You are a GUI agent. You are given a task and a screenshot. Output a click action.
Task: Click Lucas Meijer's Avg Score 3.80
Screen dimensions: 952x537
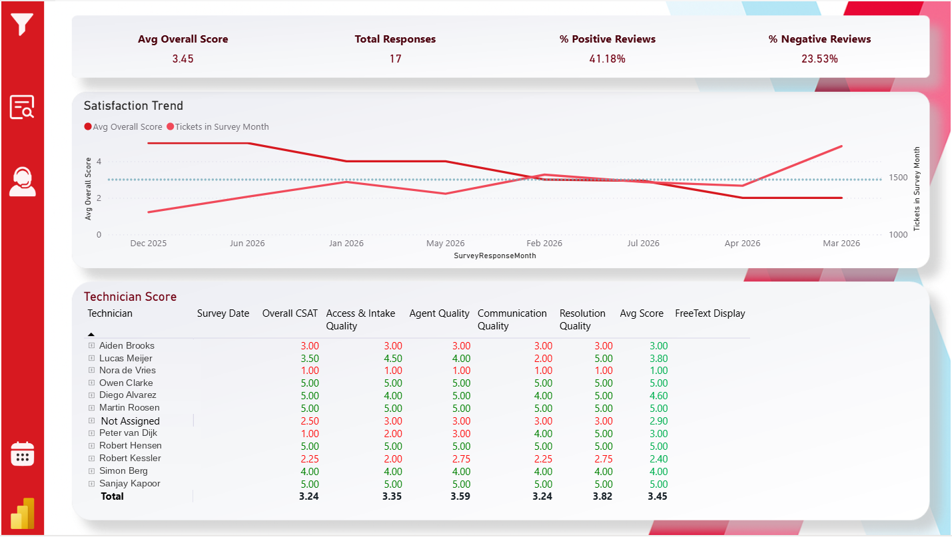[658, 359]
